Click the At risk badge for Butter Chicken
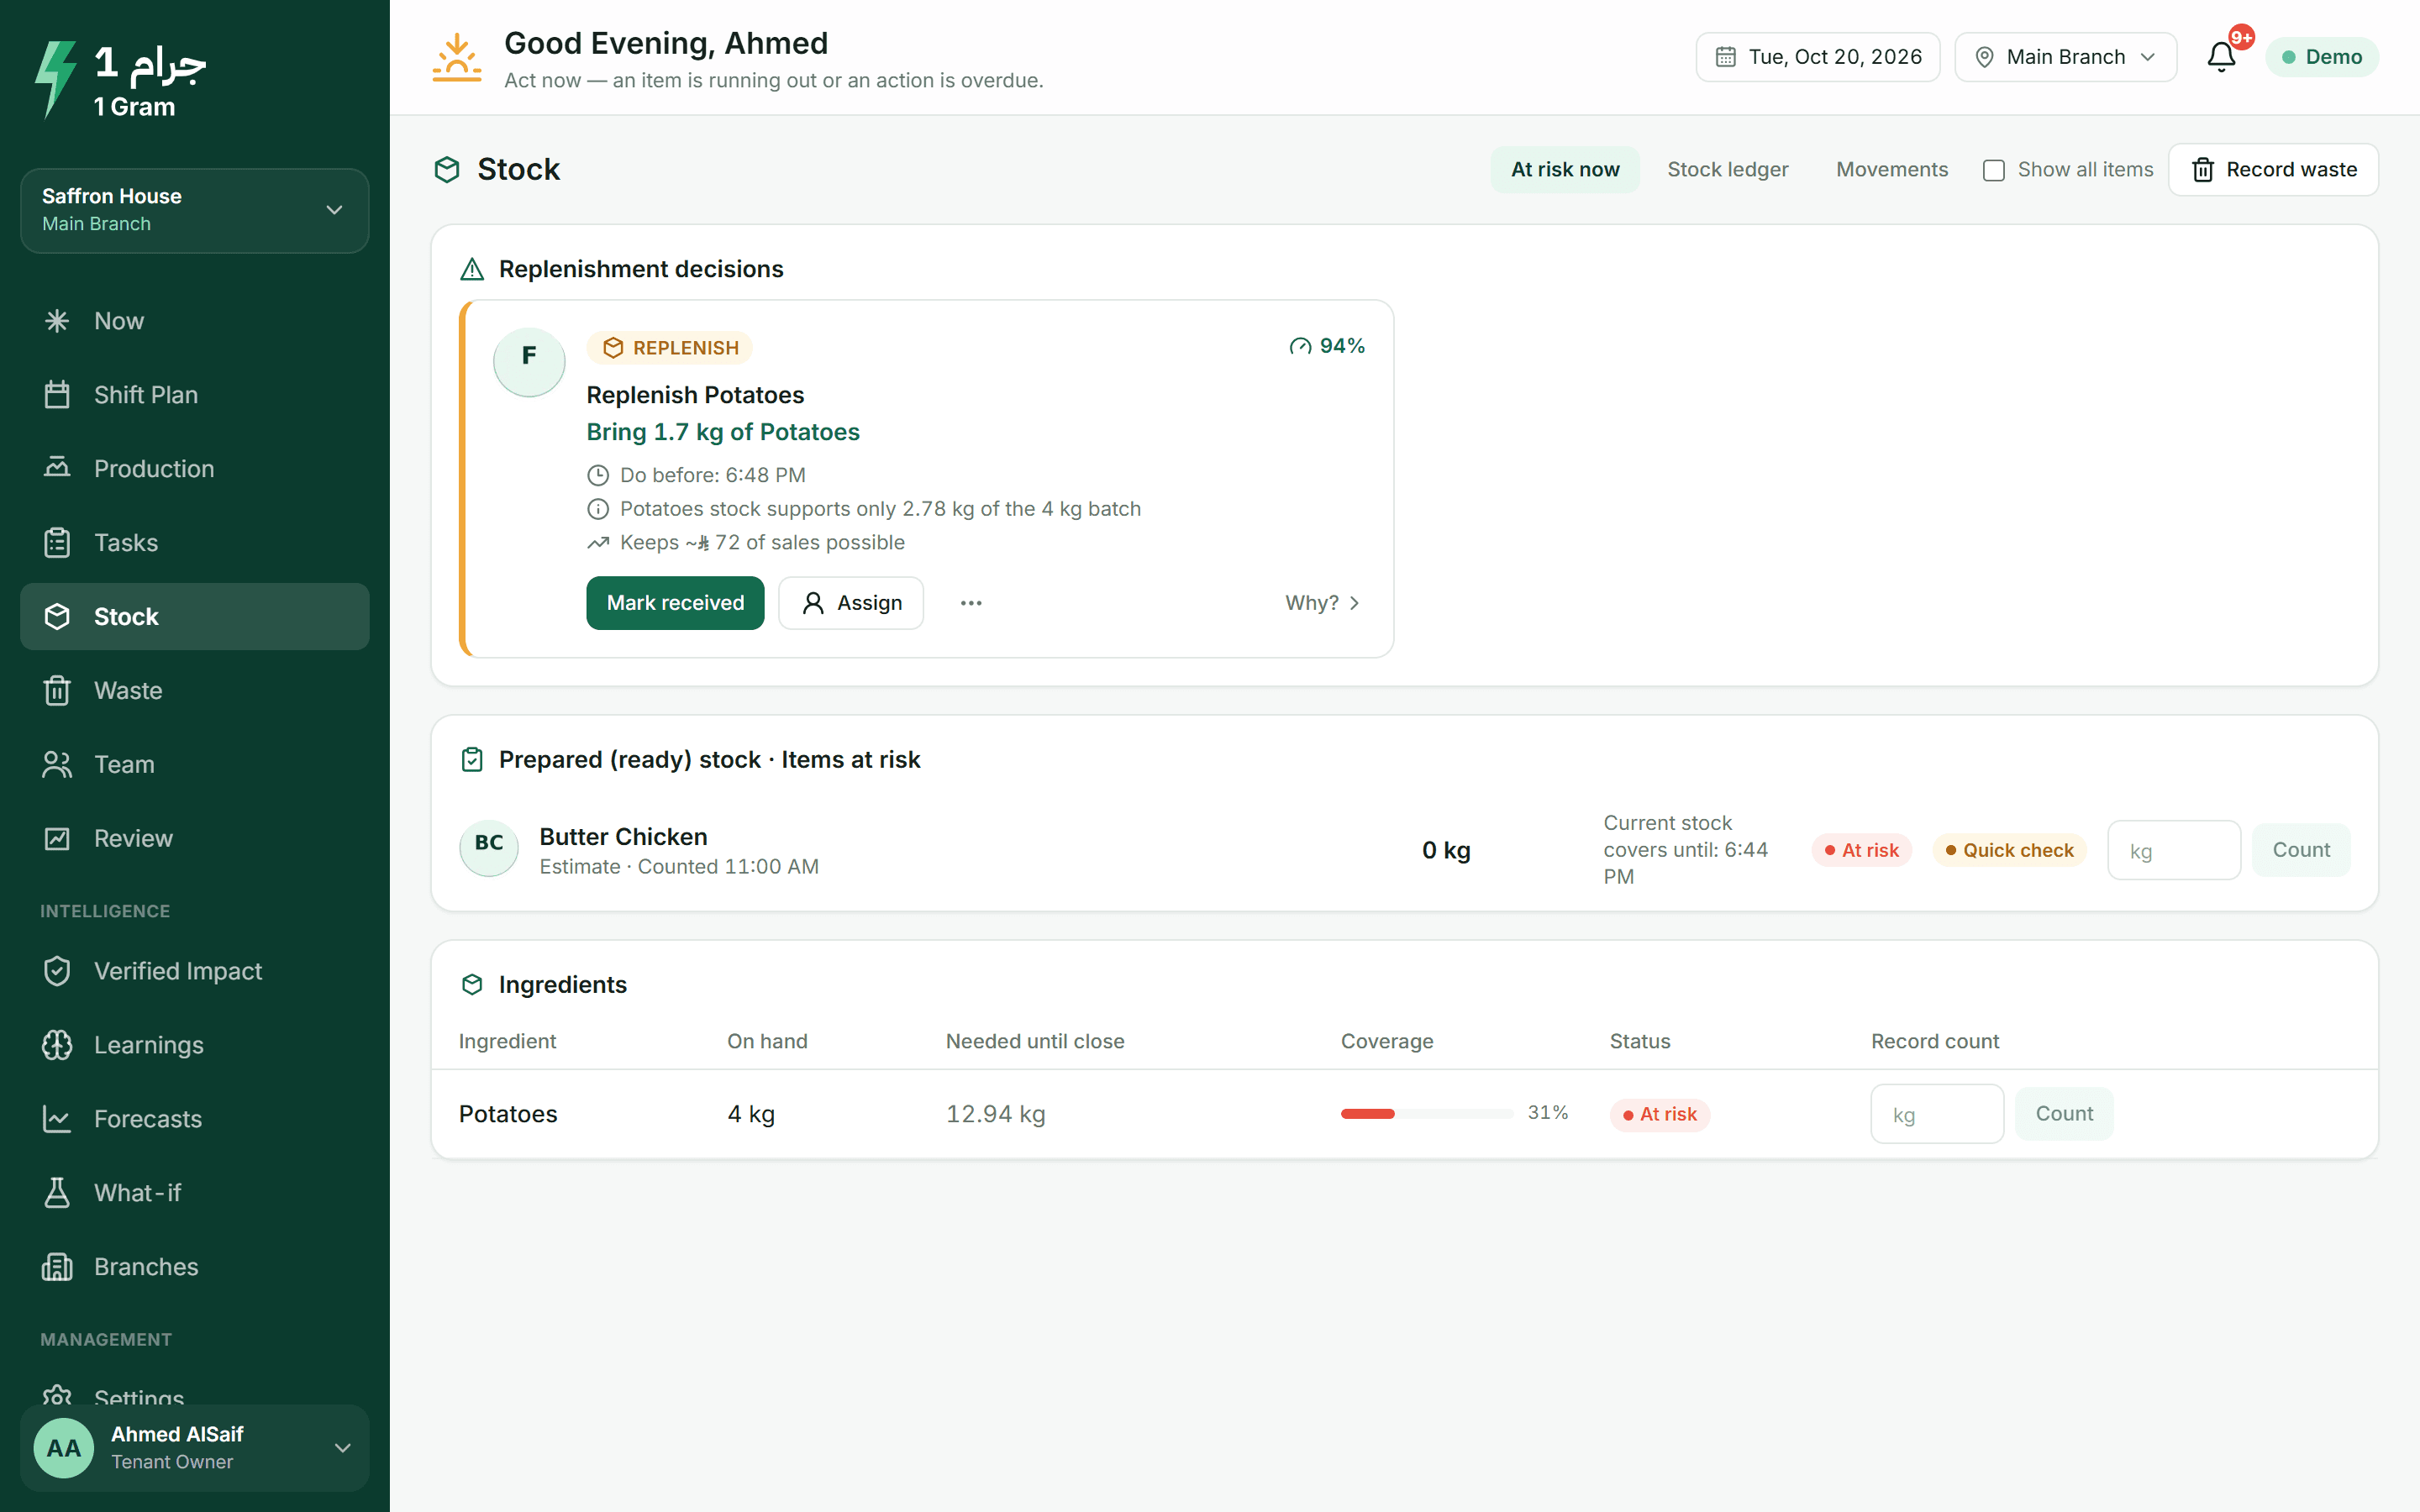2420x1512 pixels. 1861,850
